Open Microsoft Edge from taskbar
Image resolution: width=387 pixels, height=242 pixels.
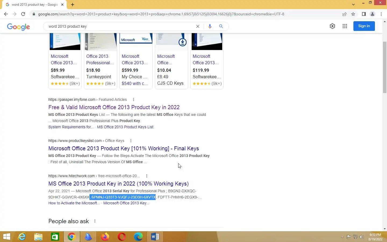(138, 237)
